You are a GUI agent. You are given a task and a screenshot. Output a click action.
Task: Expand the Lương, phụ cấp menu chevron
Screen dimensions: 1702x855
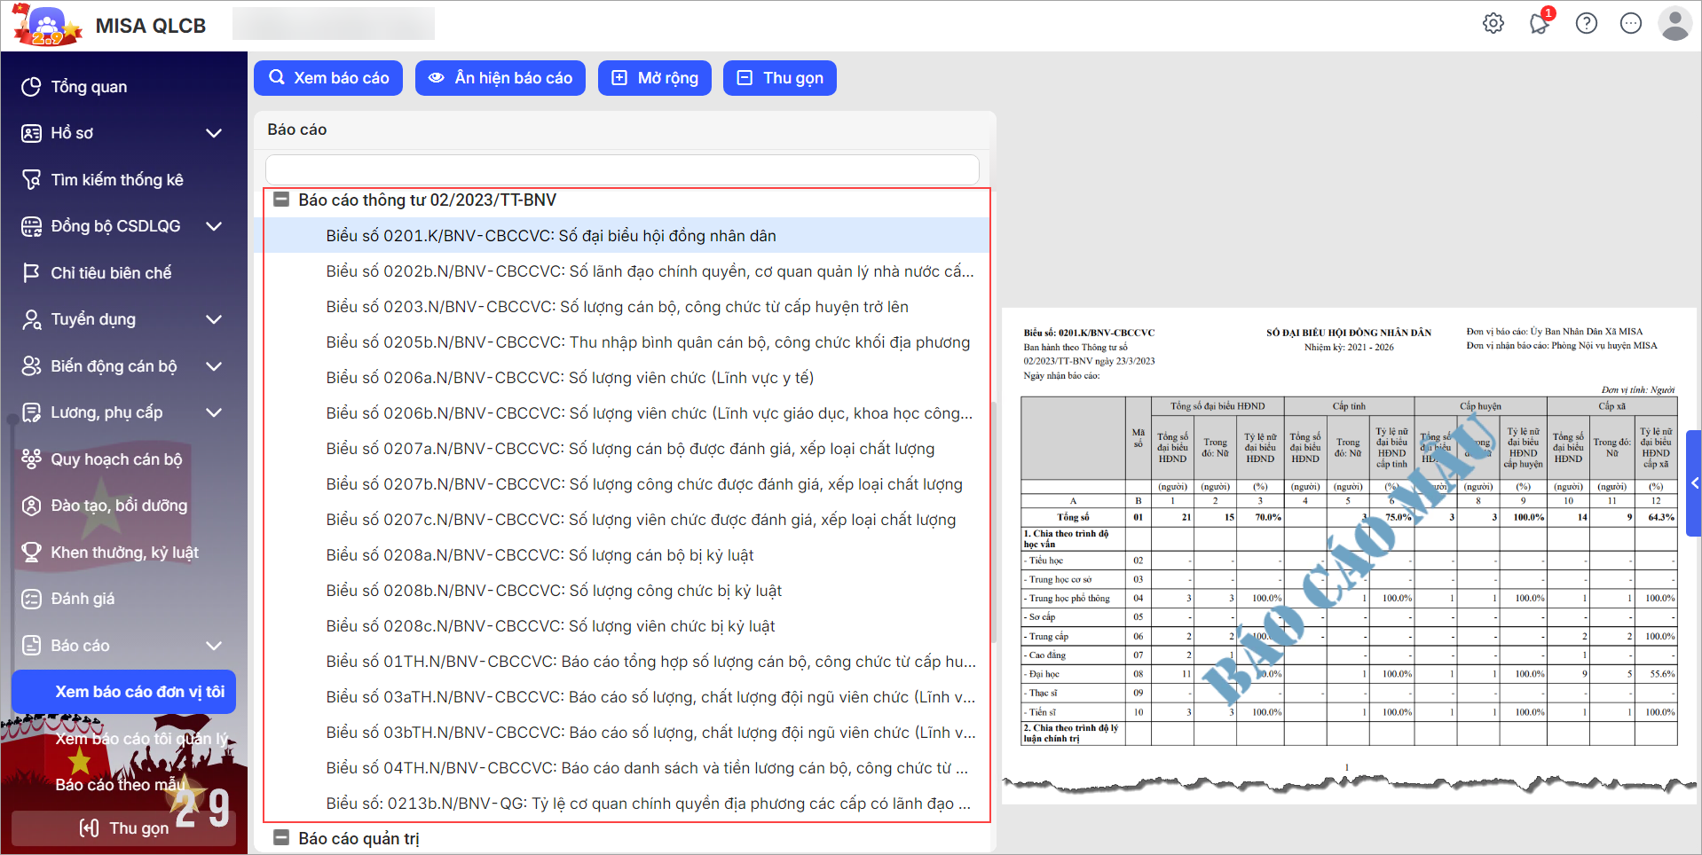tap(214, 412)
